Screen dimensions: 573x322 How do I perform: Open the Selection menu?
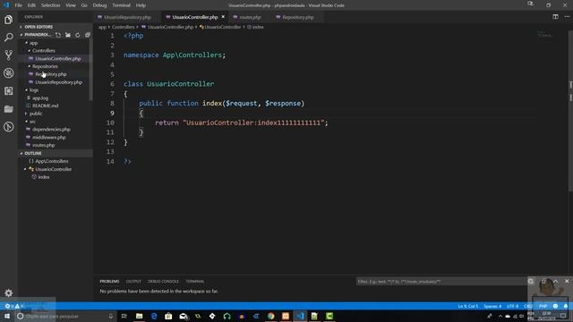coord(50,5)
